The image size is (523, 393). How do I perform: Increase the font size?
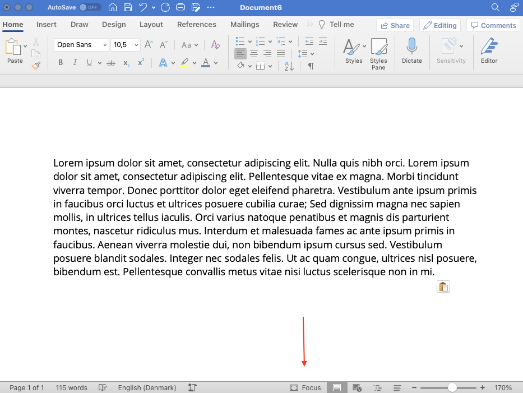(149, 45)
